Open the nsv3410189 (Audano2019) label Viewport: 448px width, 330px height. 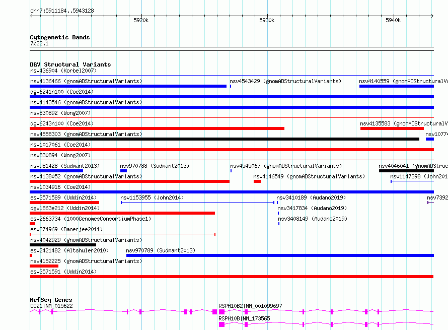click(x=311, y=197)
